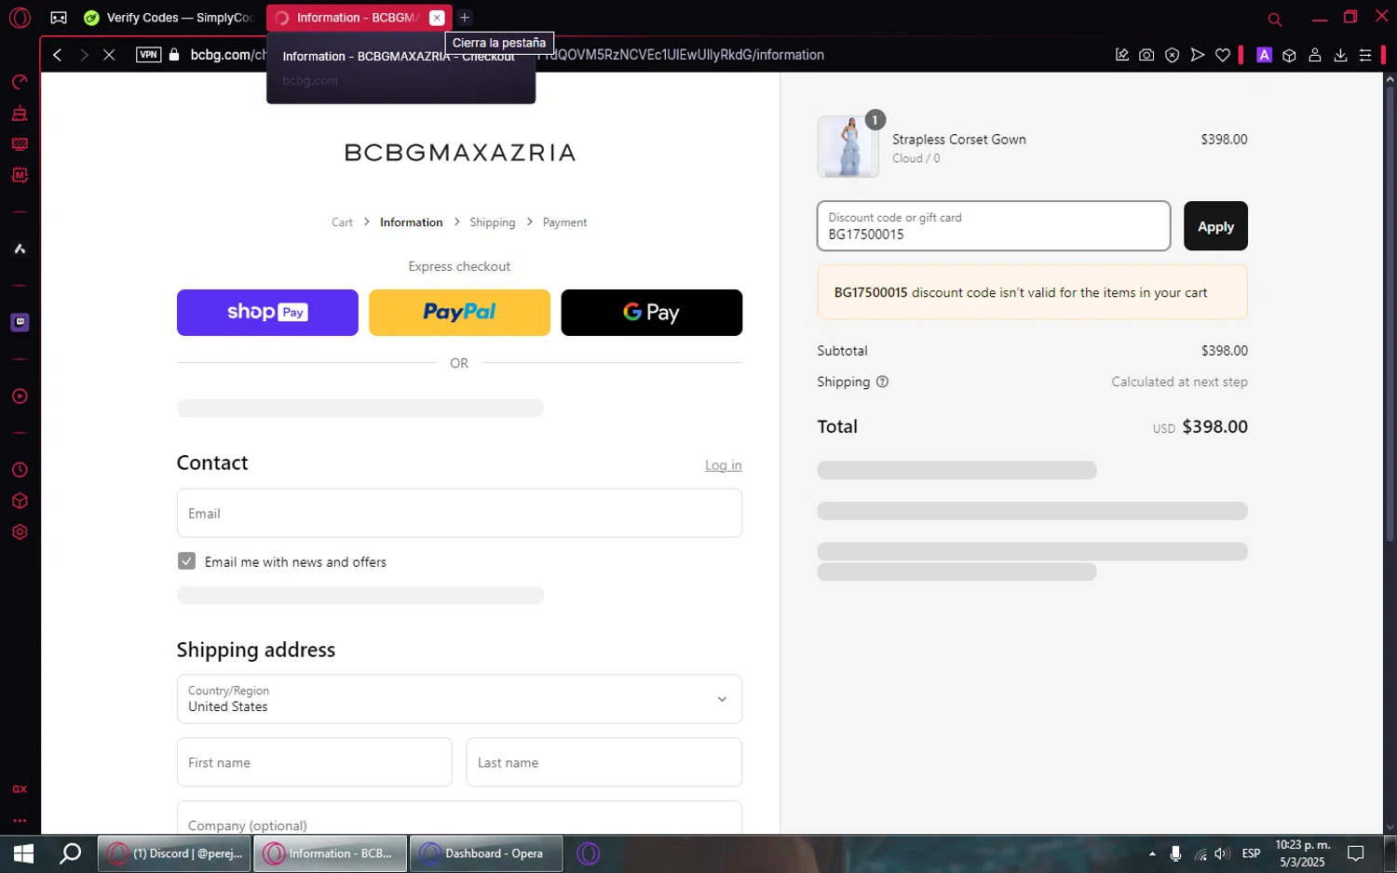1397x873 pixels.
Task: Click the GX icon at sidebar bottom
Action: point(20,789)
